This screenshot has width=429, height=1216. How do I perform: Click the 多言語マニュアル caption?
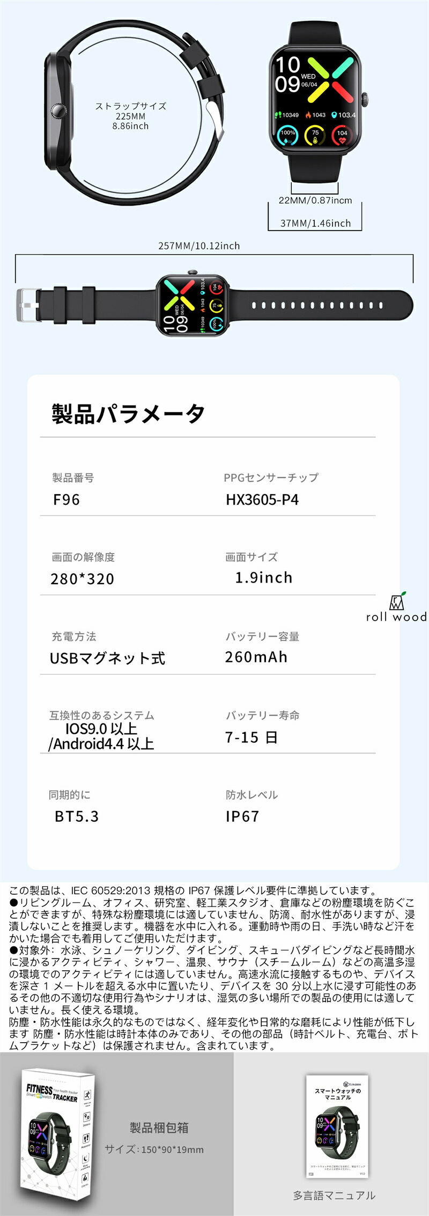pyautogui.click(x=334, y=1196)
